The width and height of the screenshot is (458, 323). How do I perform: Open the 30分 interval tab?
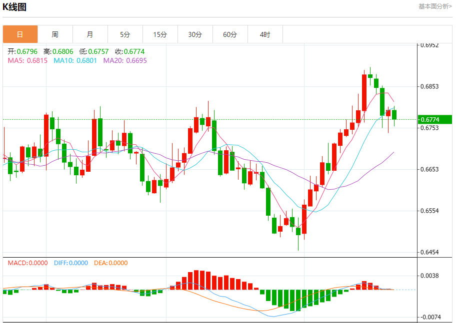(x=195, y=34)
